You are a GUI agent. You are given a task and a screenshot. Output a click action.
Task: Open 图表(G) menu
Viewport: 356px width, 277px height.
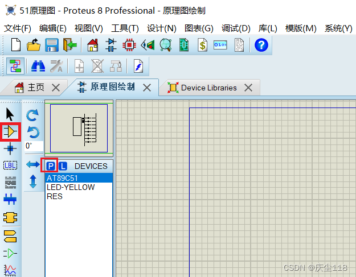[199, 28]
